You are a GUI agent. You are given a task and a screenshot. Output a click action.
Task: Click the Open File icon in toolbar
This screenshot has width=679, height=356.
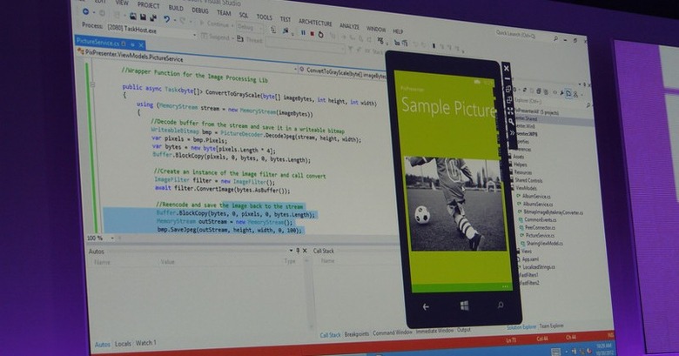133,16
